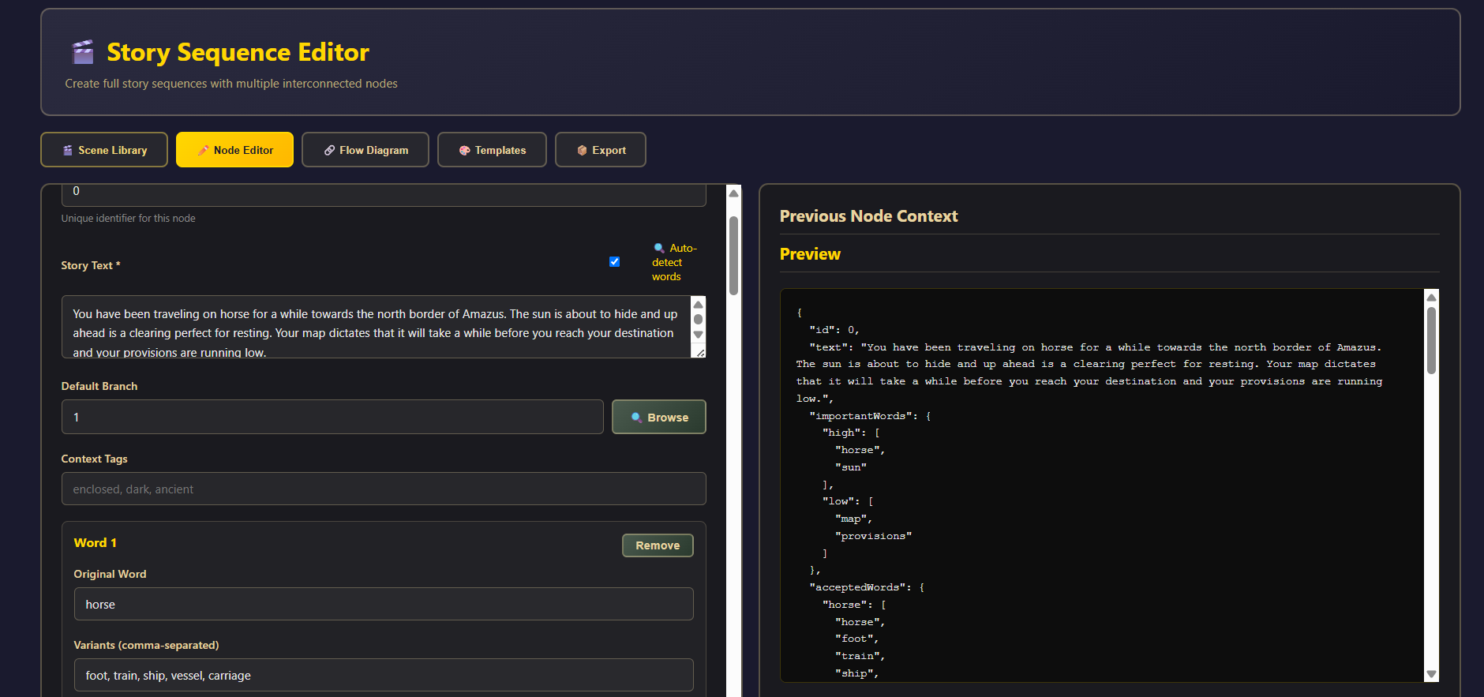Viewport: 1484px width, 697px height.
Task: Click the palette icon on Templates
Action: 465,150
